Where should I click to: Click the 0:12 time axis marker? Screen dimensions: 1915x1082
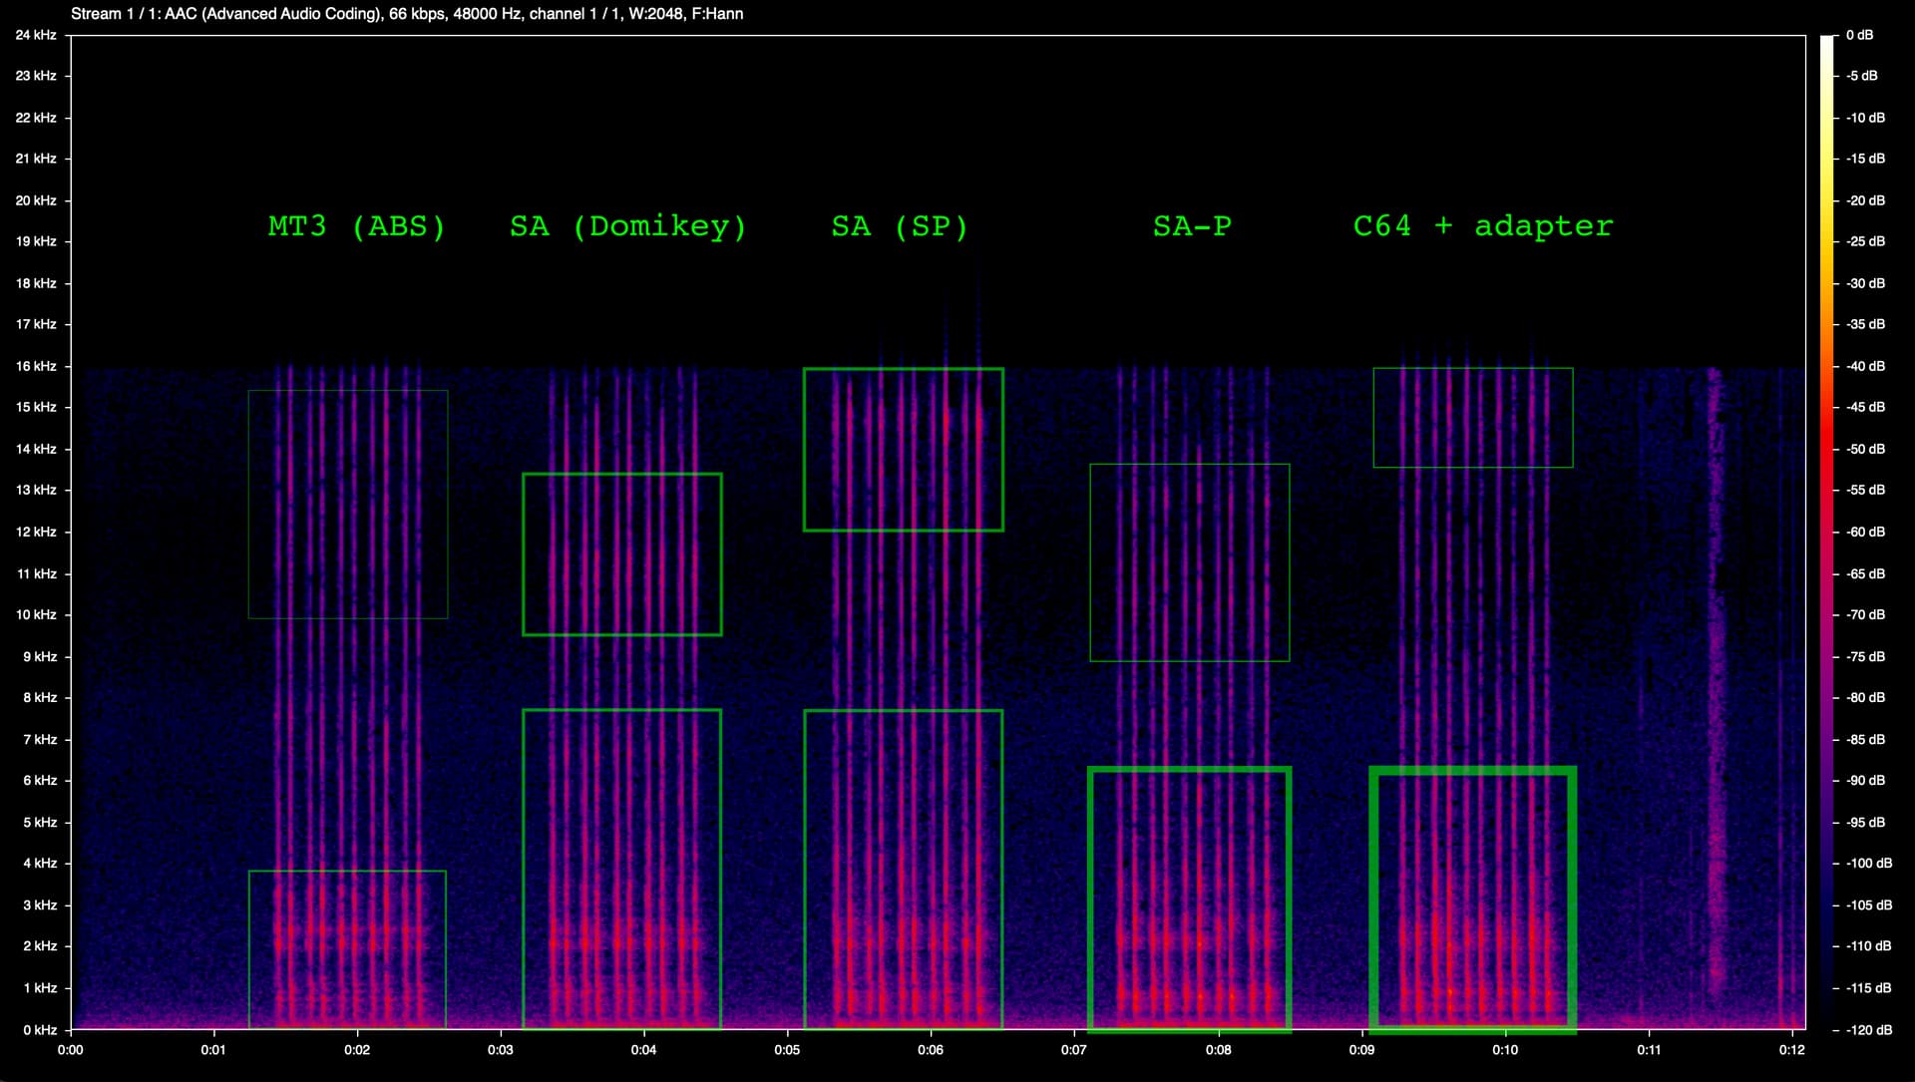[1791, 1050]
